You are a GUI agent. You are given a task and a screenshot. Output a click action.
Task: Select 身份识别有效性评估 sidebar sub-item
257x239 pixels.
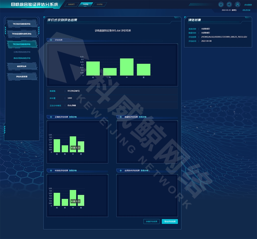22,58
